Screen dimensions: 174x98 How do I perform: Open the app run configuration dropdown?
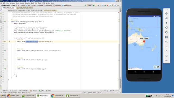click(x=89, y=5)
